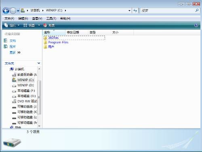Select 可移动磁盘 (K:) in the tree
The width and height of the screenshot is (202, 152).
27,112
